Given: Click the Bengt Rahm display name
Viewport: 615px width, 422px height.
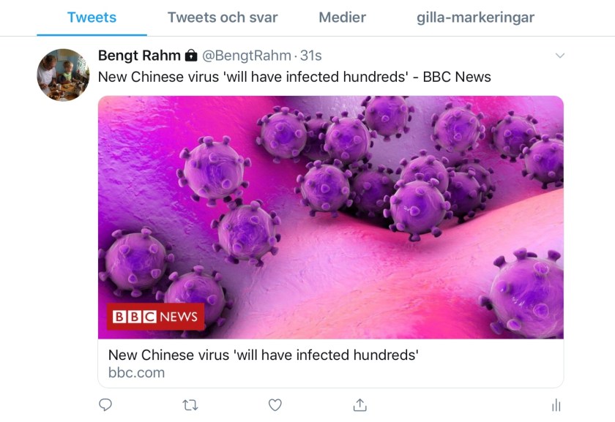Looking at the screenshot, I should [139, 56].
